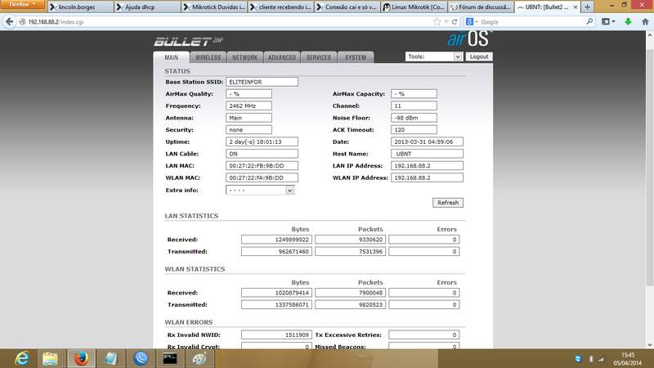The width and height of the screenshot is (654, 368).
Task: Open the NETWORK tab
Action: click(244, 57)
